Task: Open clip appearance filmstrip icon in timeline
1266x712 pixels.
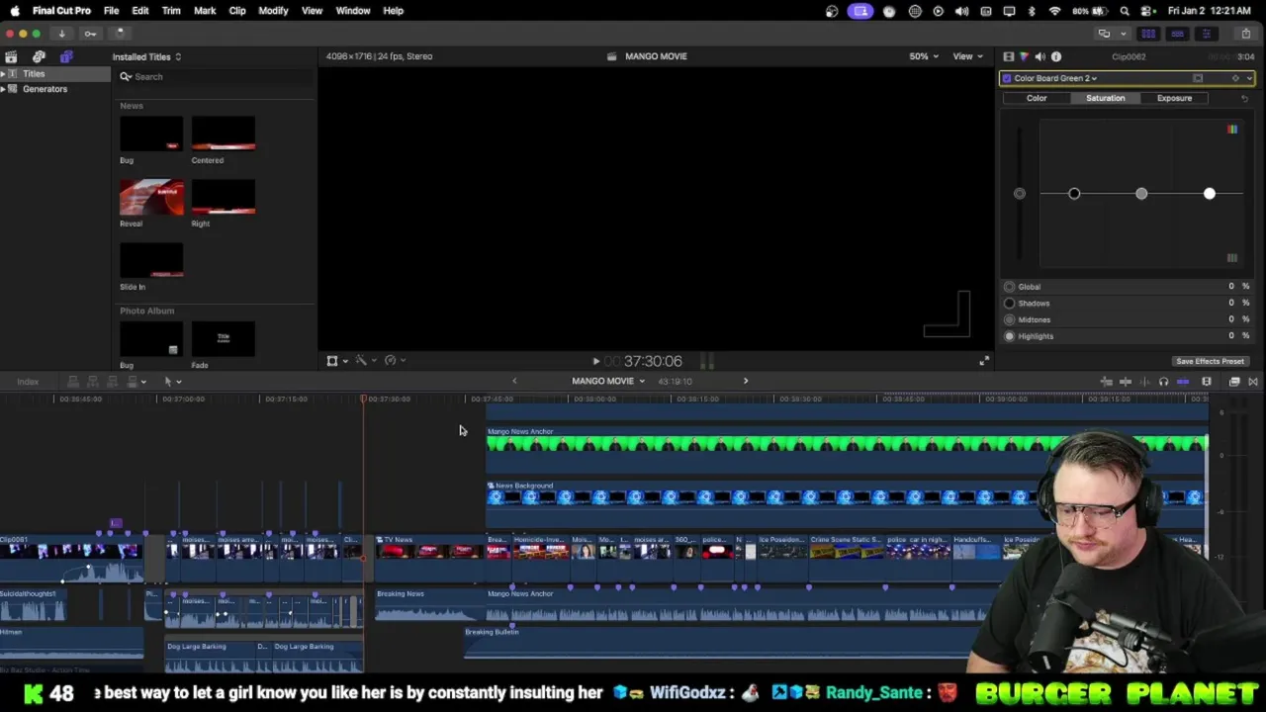Action: (x=1207, y=382)
